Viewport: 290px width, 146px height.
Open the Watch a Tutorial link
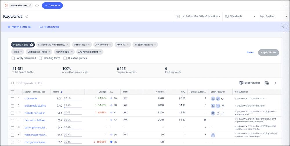coord(19,27)
